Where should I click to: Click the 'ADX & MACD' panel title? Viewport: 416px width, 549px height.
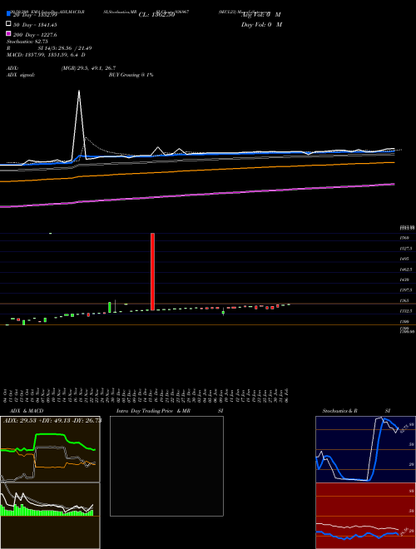click(27, 411)
